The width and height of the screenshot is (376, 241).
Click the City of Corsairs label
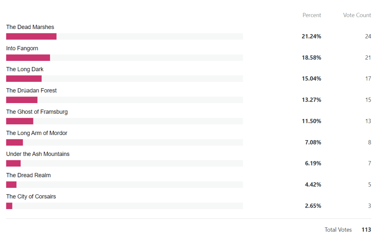[31, 197]
